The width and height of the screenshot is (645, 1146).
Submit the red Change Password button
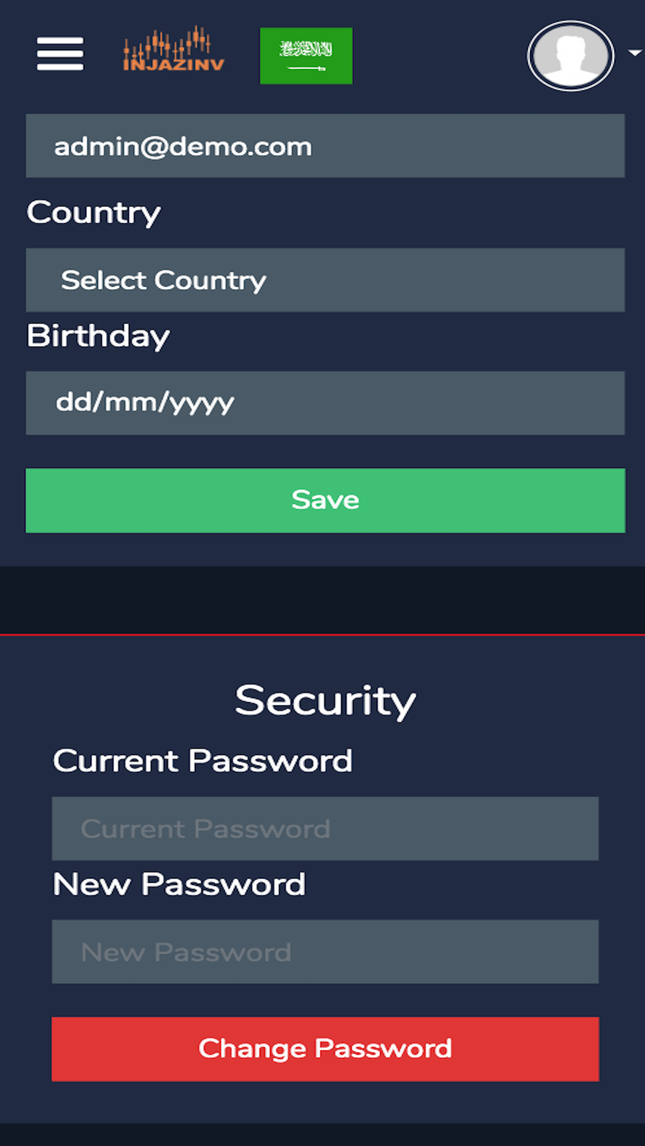(x=325, y=1049)
